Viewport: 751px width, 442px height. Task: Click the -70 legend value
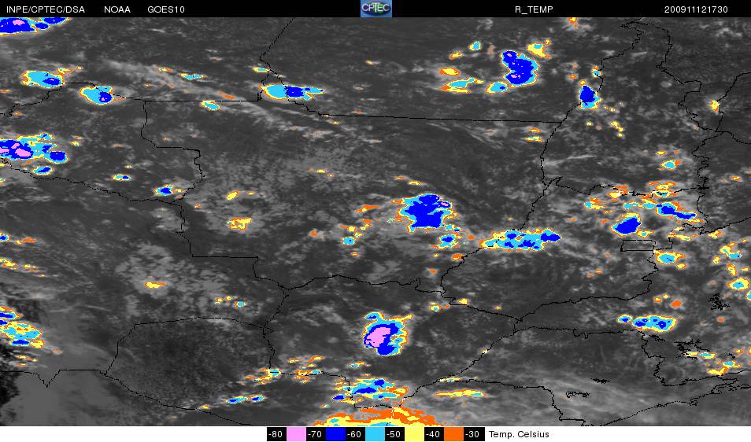[316, 434]
